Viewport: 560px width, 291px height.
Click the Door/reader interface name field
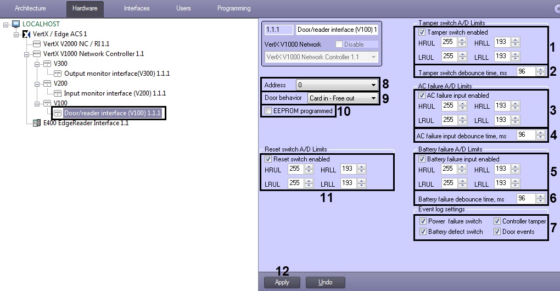(337, 30)
